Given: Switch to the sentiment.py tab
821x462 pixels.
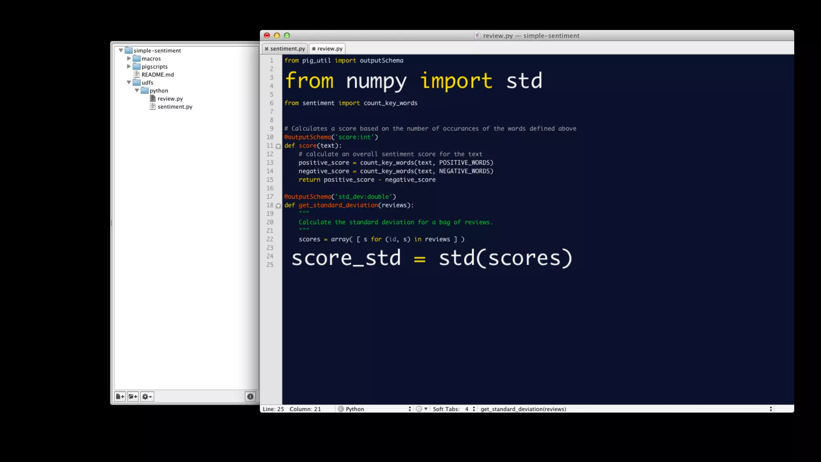Looking at the screenshot, I should pyautogui.click(x=287, y=49).
